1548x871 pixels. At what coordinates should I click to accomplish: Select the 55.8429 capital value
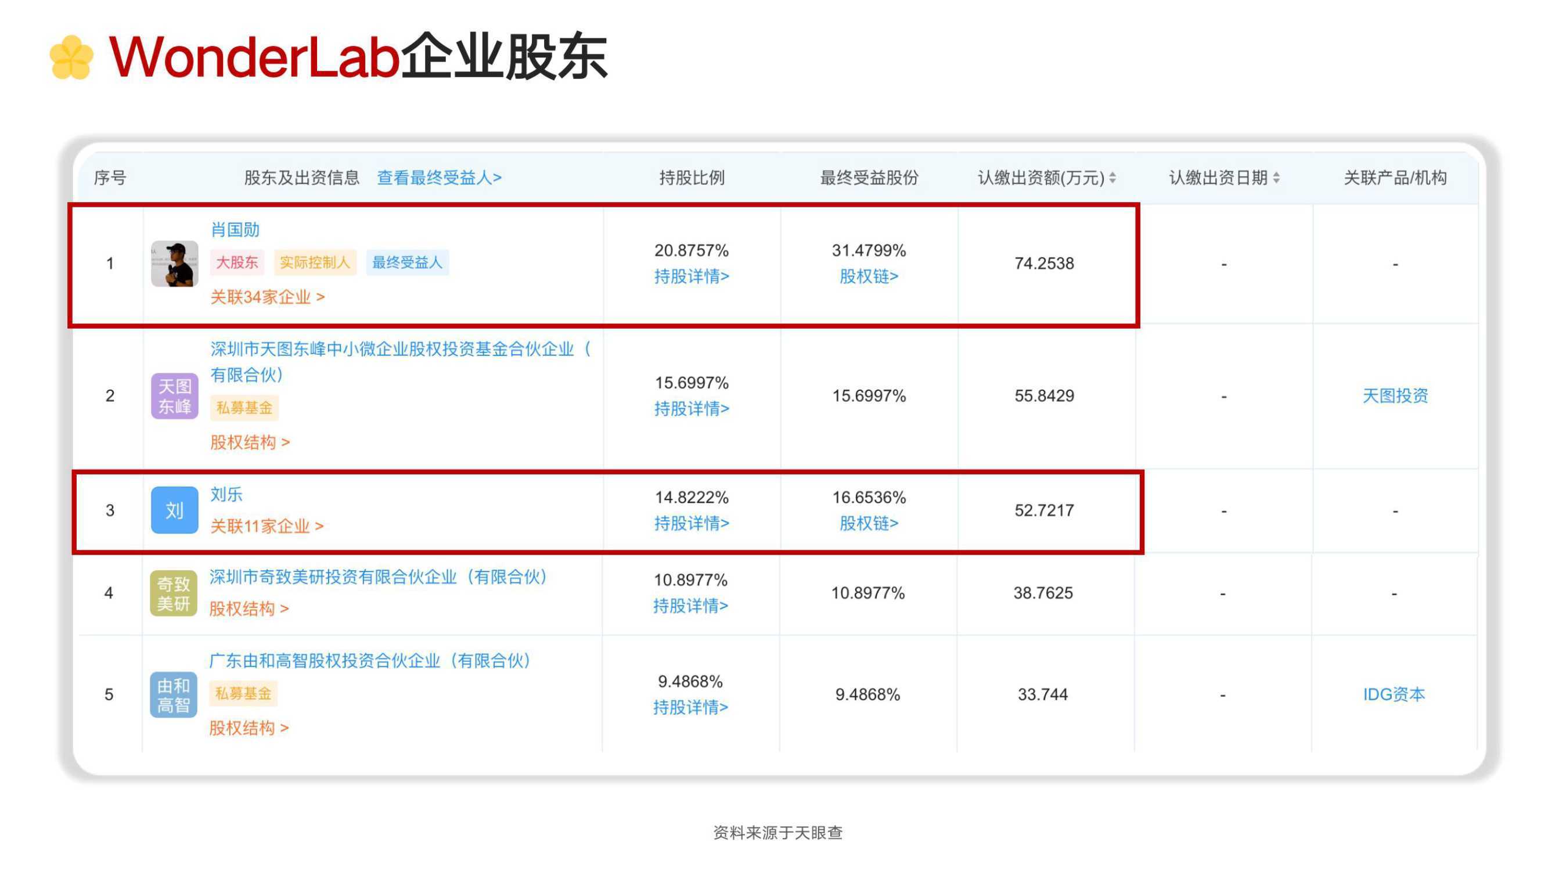[1045, 395]
